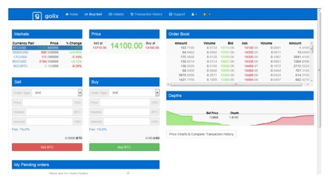This screenshot has height=181, width=330.
Task: Expand the Buy order type dropdown
Action: point(157,93)
